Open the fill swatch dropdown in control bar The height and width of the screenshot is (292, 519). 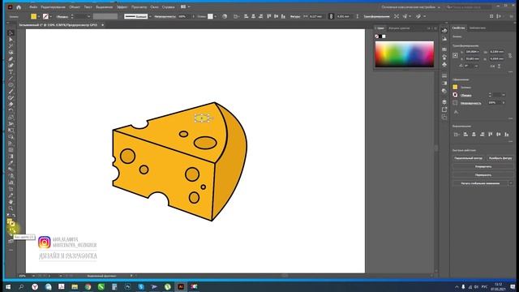tap(39, 16)
